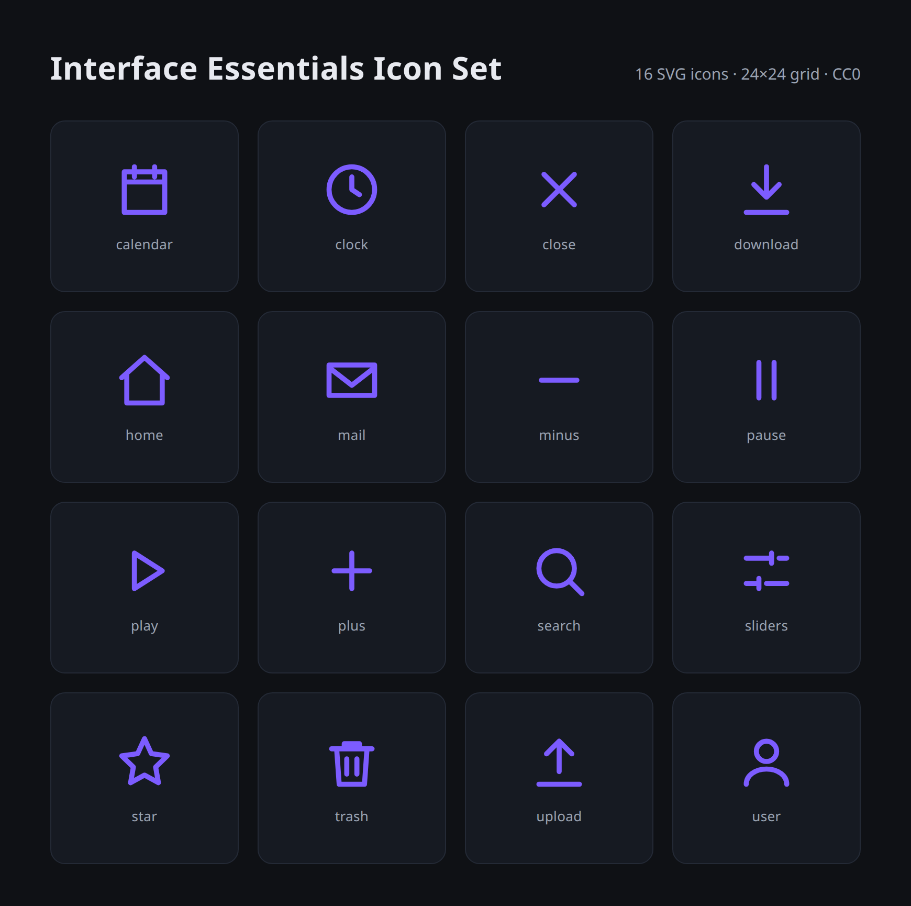Click the "user" label text

point(766,817)
